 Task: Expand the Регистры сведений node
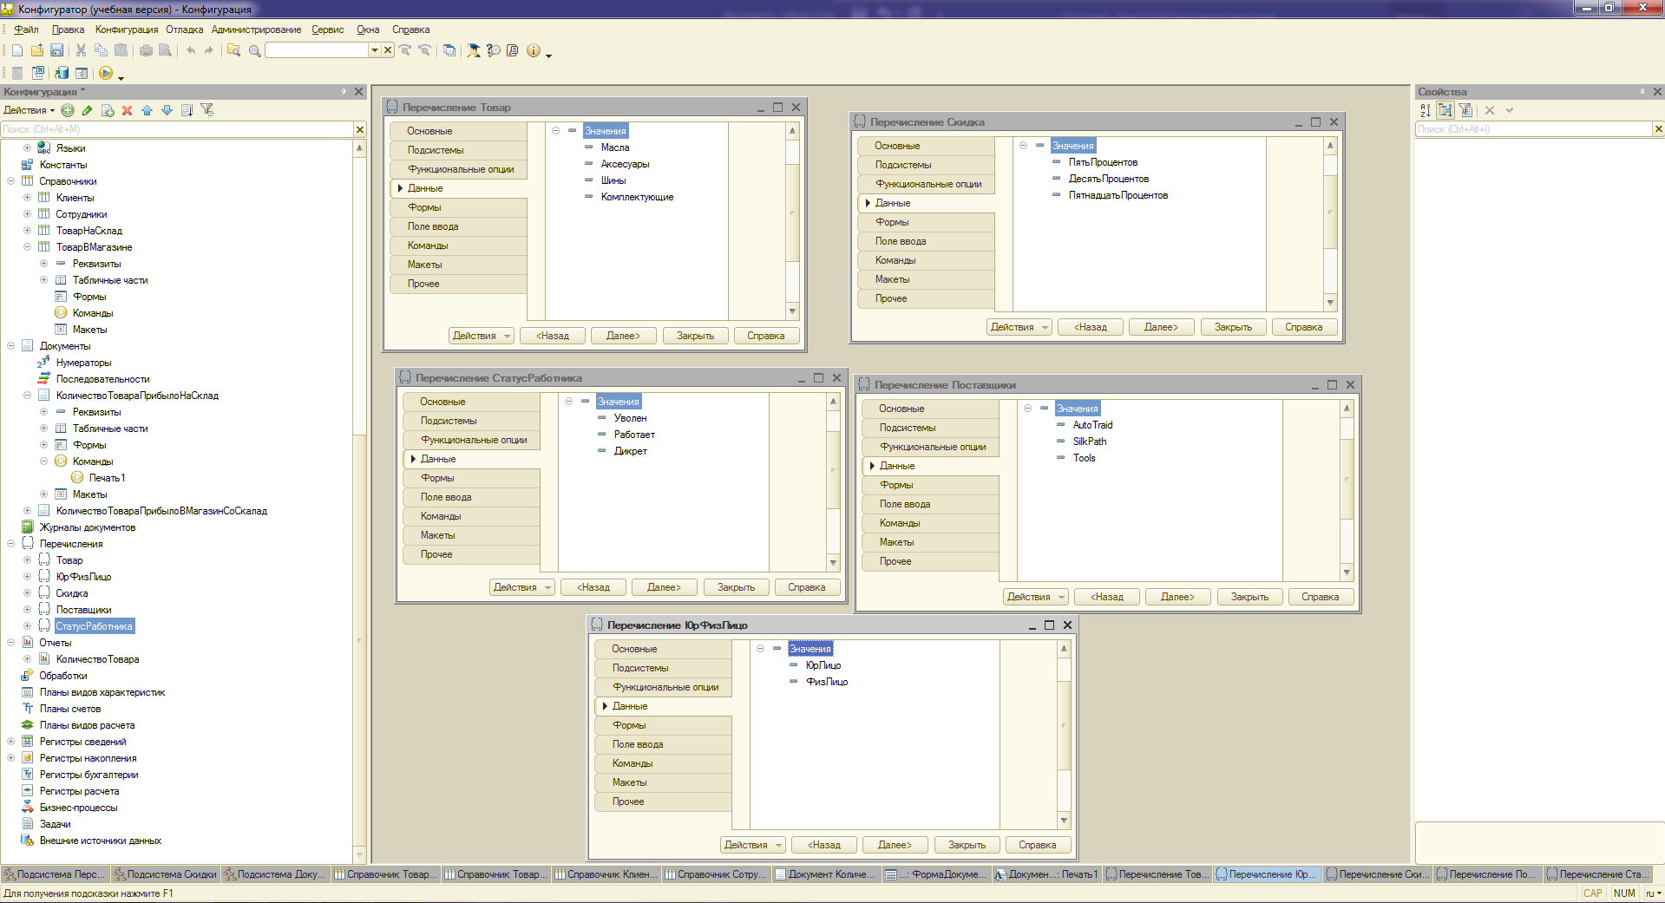(x=10, y=742)
